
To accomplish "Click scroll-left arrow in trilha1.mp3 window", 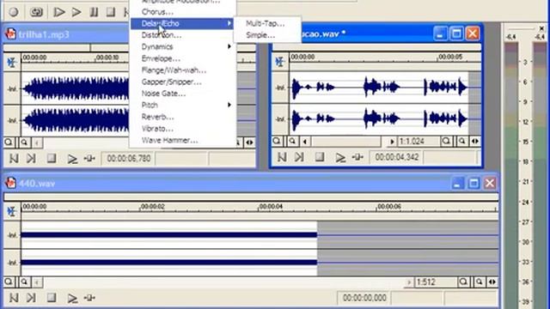I will pyautogui.click(x=37, y=142).
